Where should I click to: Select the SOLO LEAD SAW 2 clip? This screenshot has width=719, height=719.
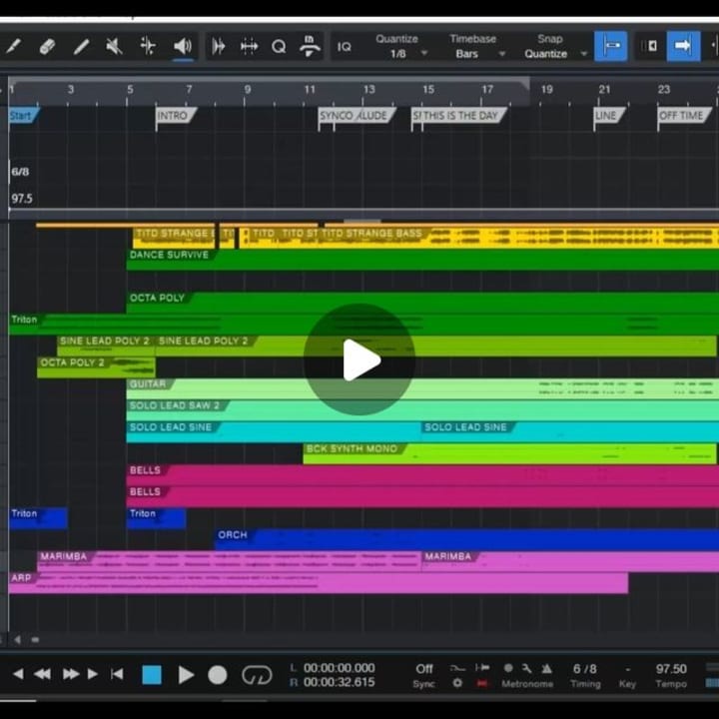point(421,410)
